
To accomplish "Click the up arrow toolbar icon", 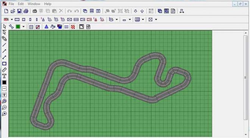I will click(142, 11).
